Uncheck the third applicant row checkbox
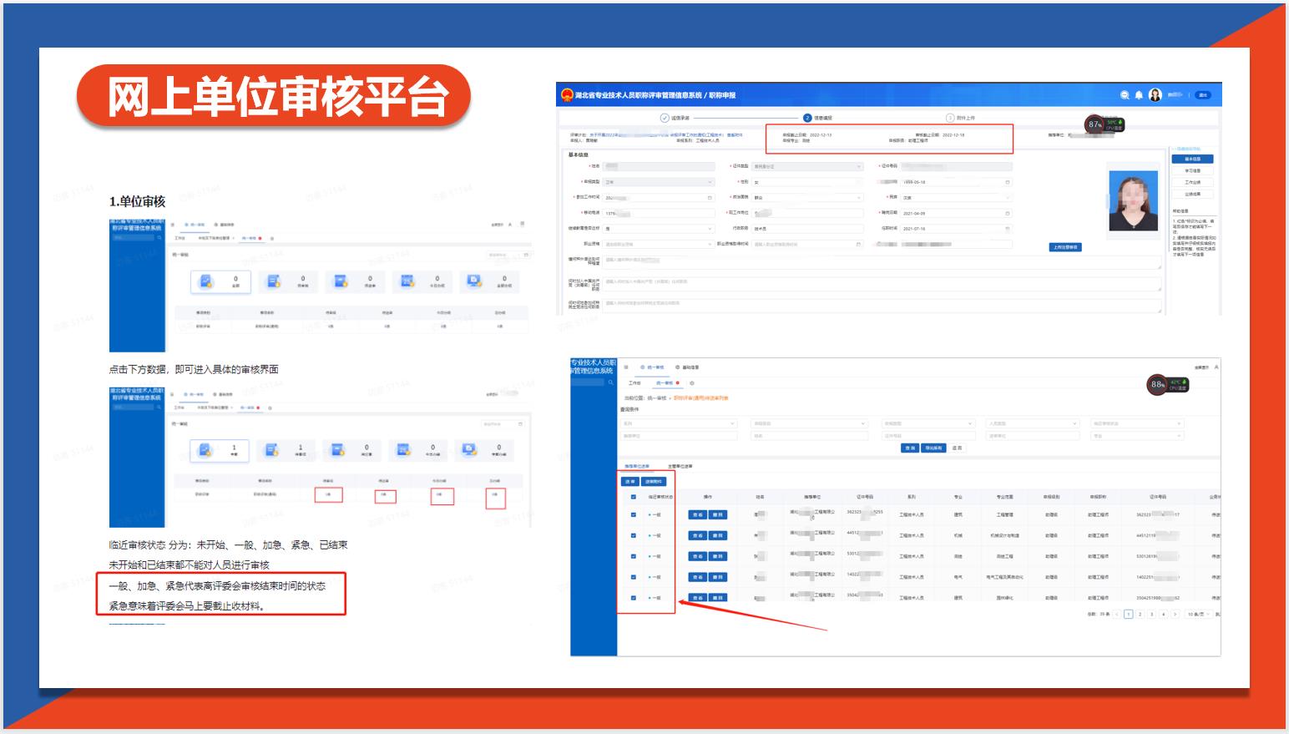 (x=634, y=556)
